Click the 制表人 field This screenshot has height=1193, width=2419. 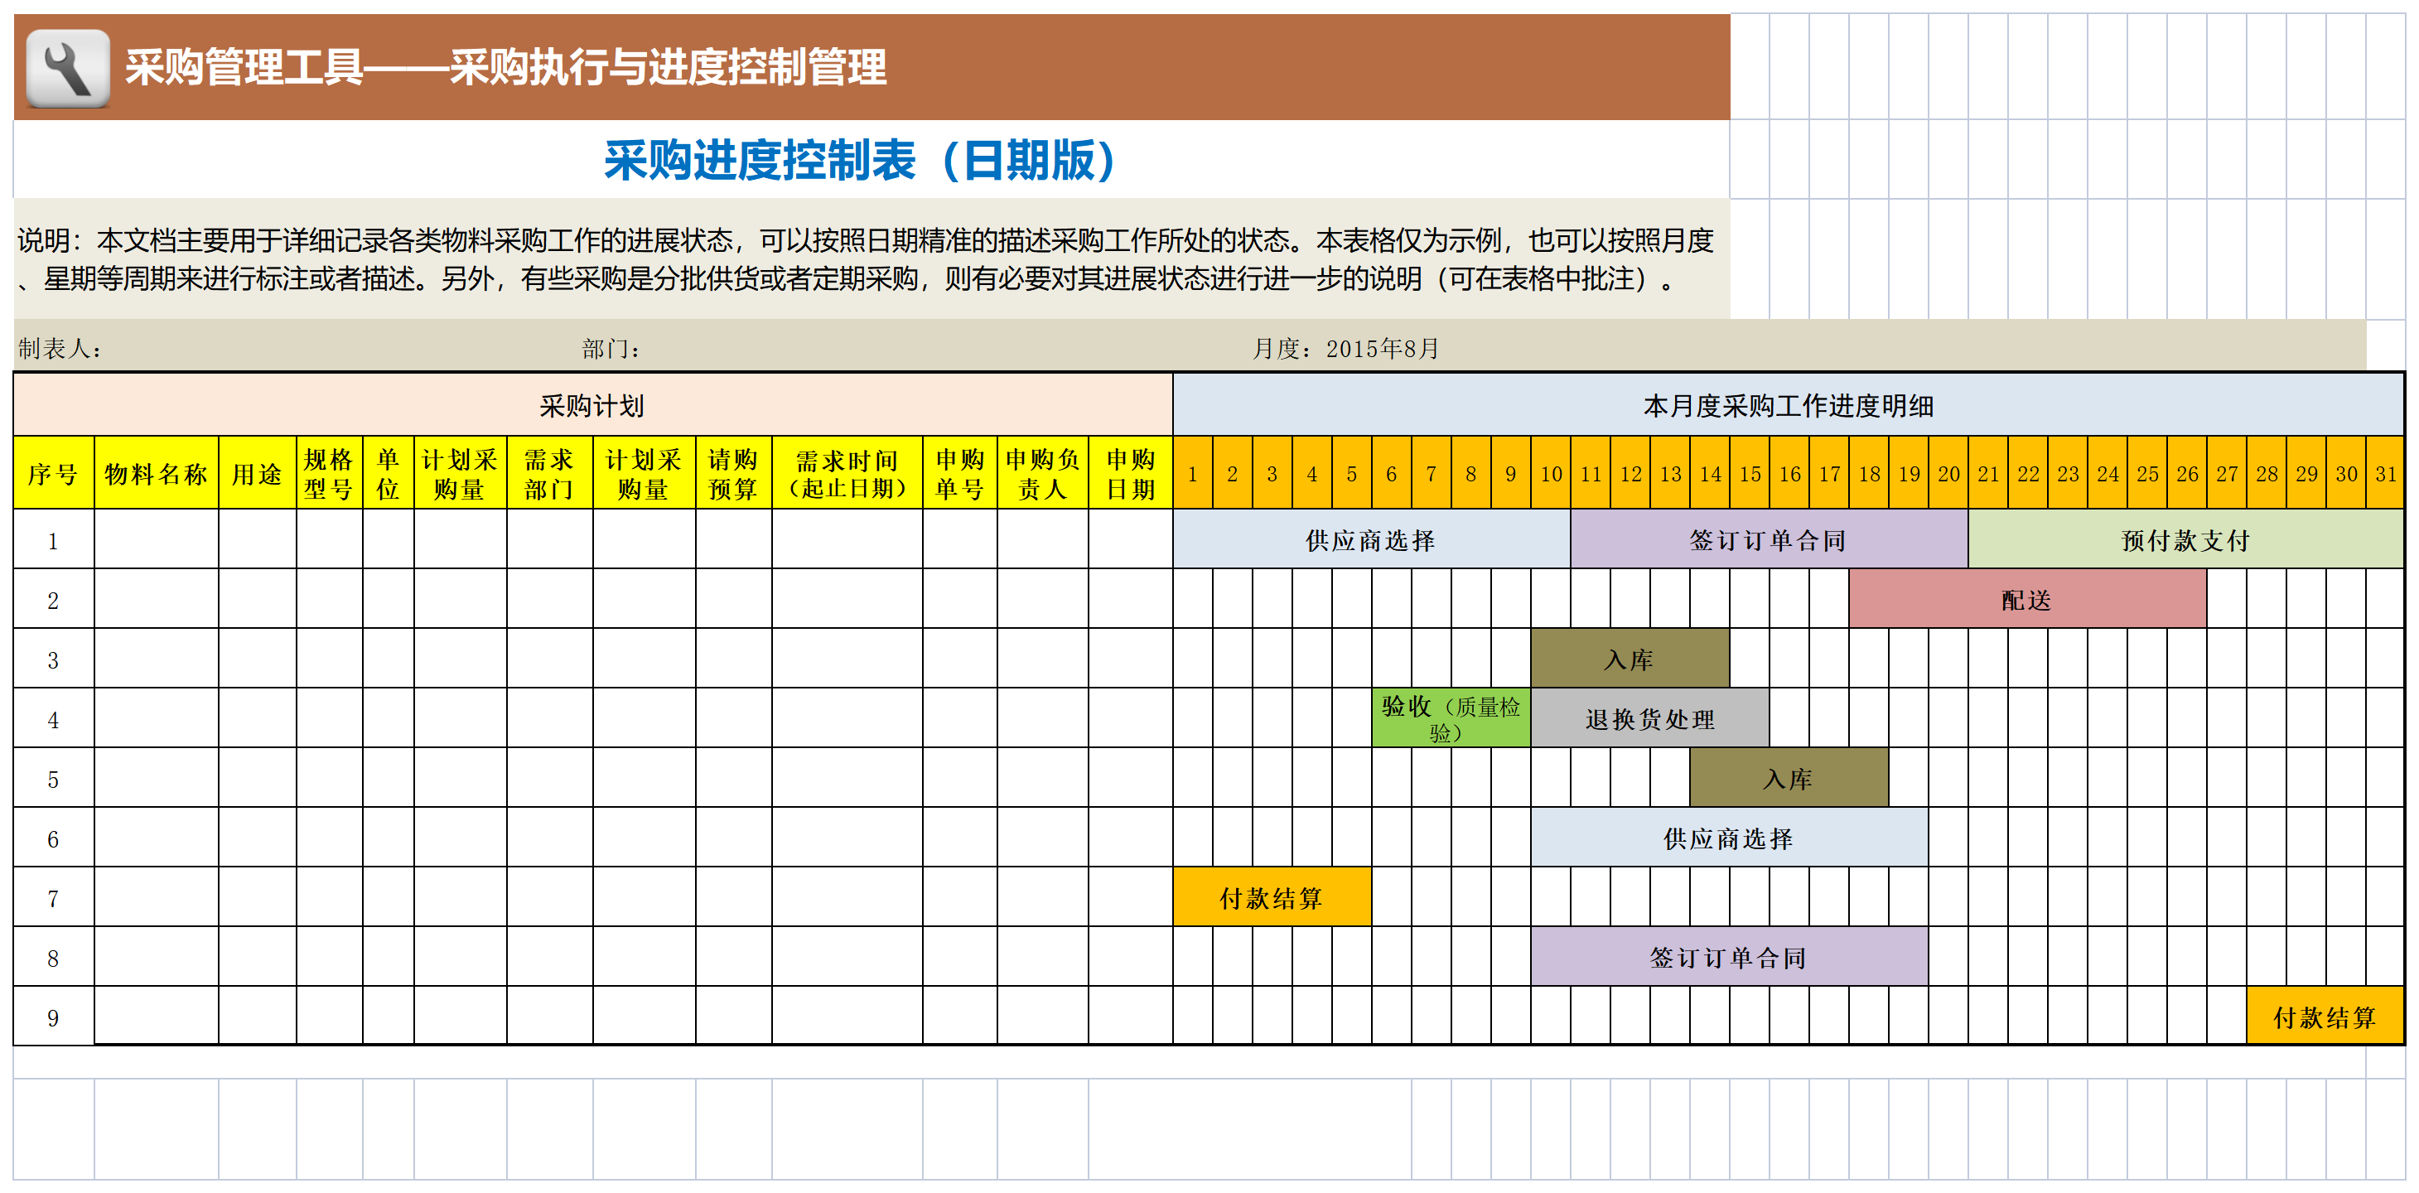[60, 349]
